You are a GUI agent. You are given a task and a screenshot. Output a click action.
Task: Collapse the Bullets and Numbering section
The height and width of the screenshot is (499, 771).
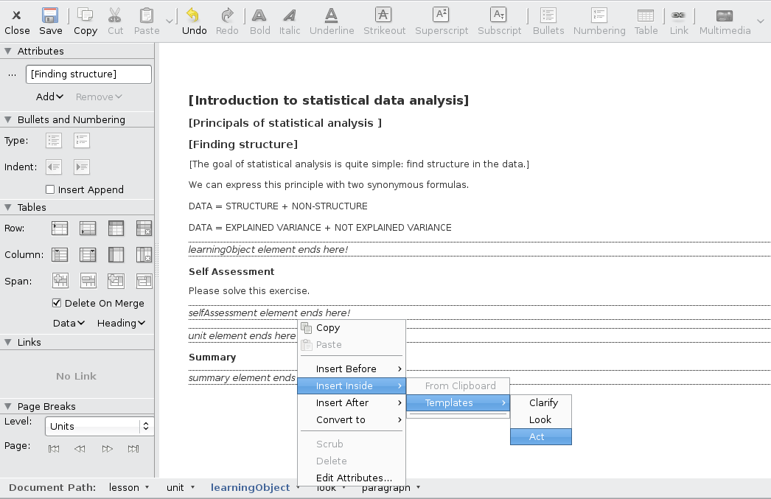click(x=8, y=119)
